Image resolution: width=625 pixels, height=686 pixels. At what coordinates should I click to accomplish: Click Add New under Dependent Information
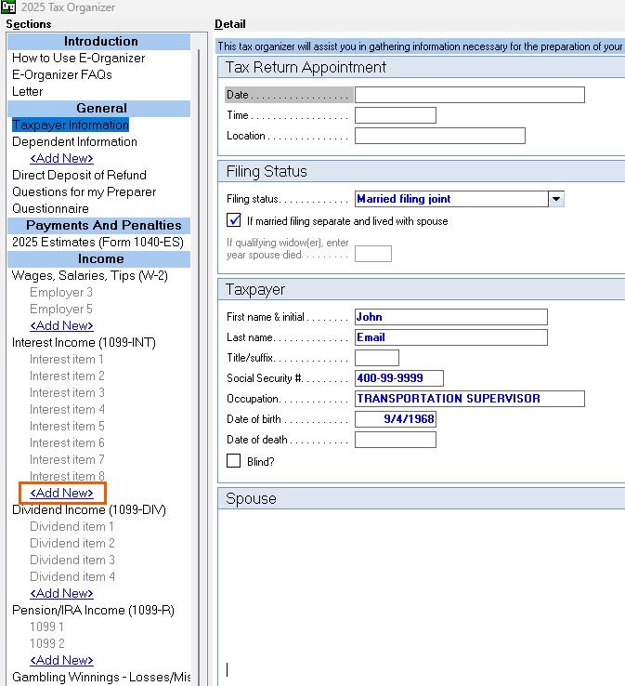point(61,158)
